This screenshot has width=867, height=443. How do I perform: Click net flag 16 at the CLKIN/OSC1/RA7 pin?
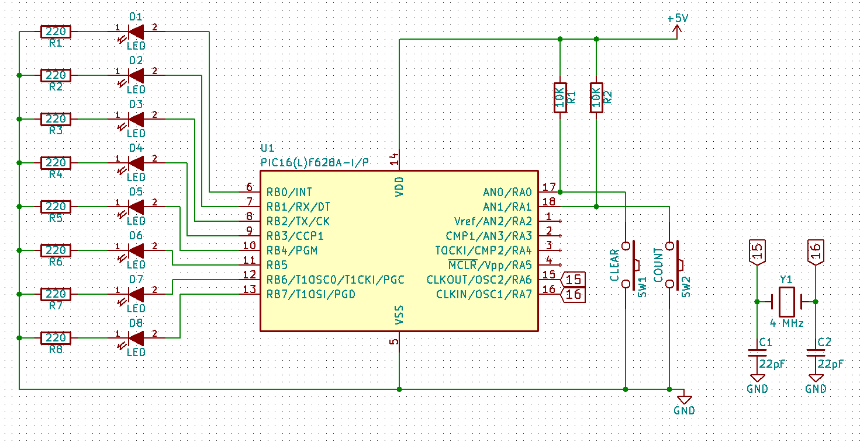(x=572, y=294)
